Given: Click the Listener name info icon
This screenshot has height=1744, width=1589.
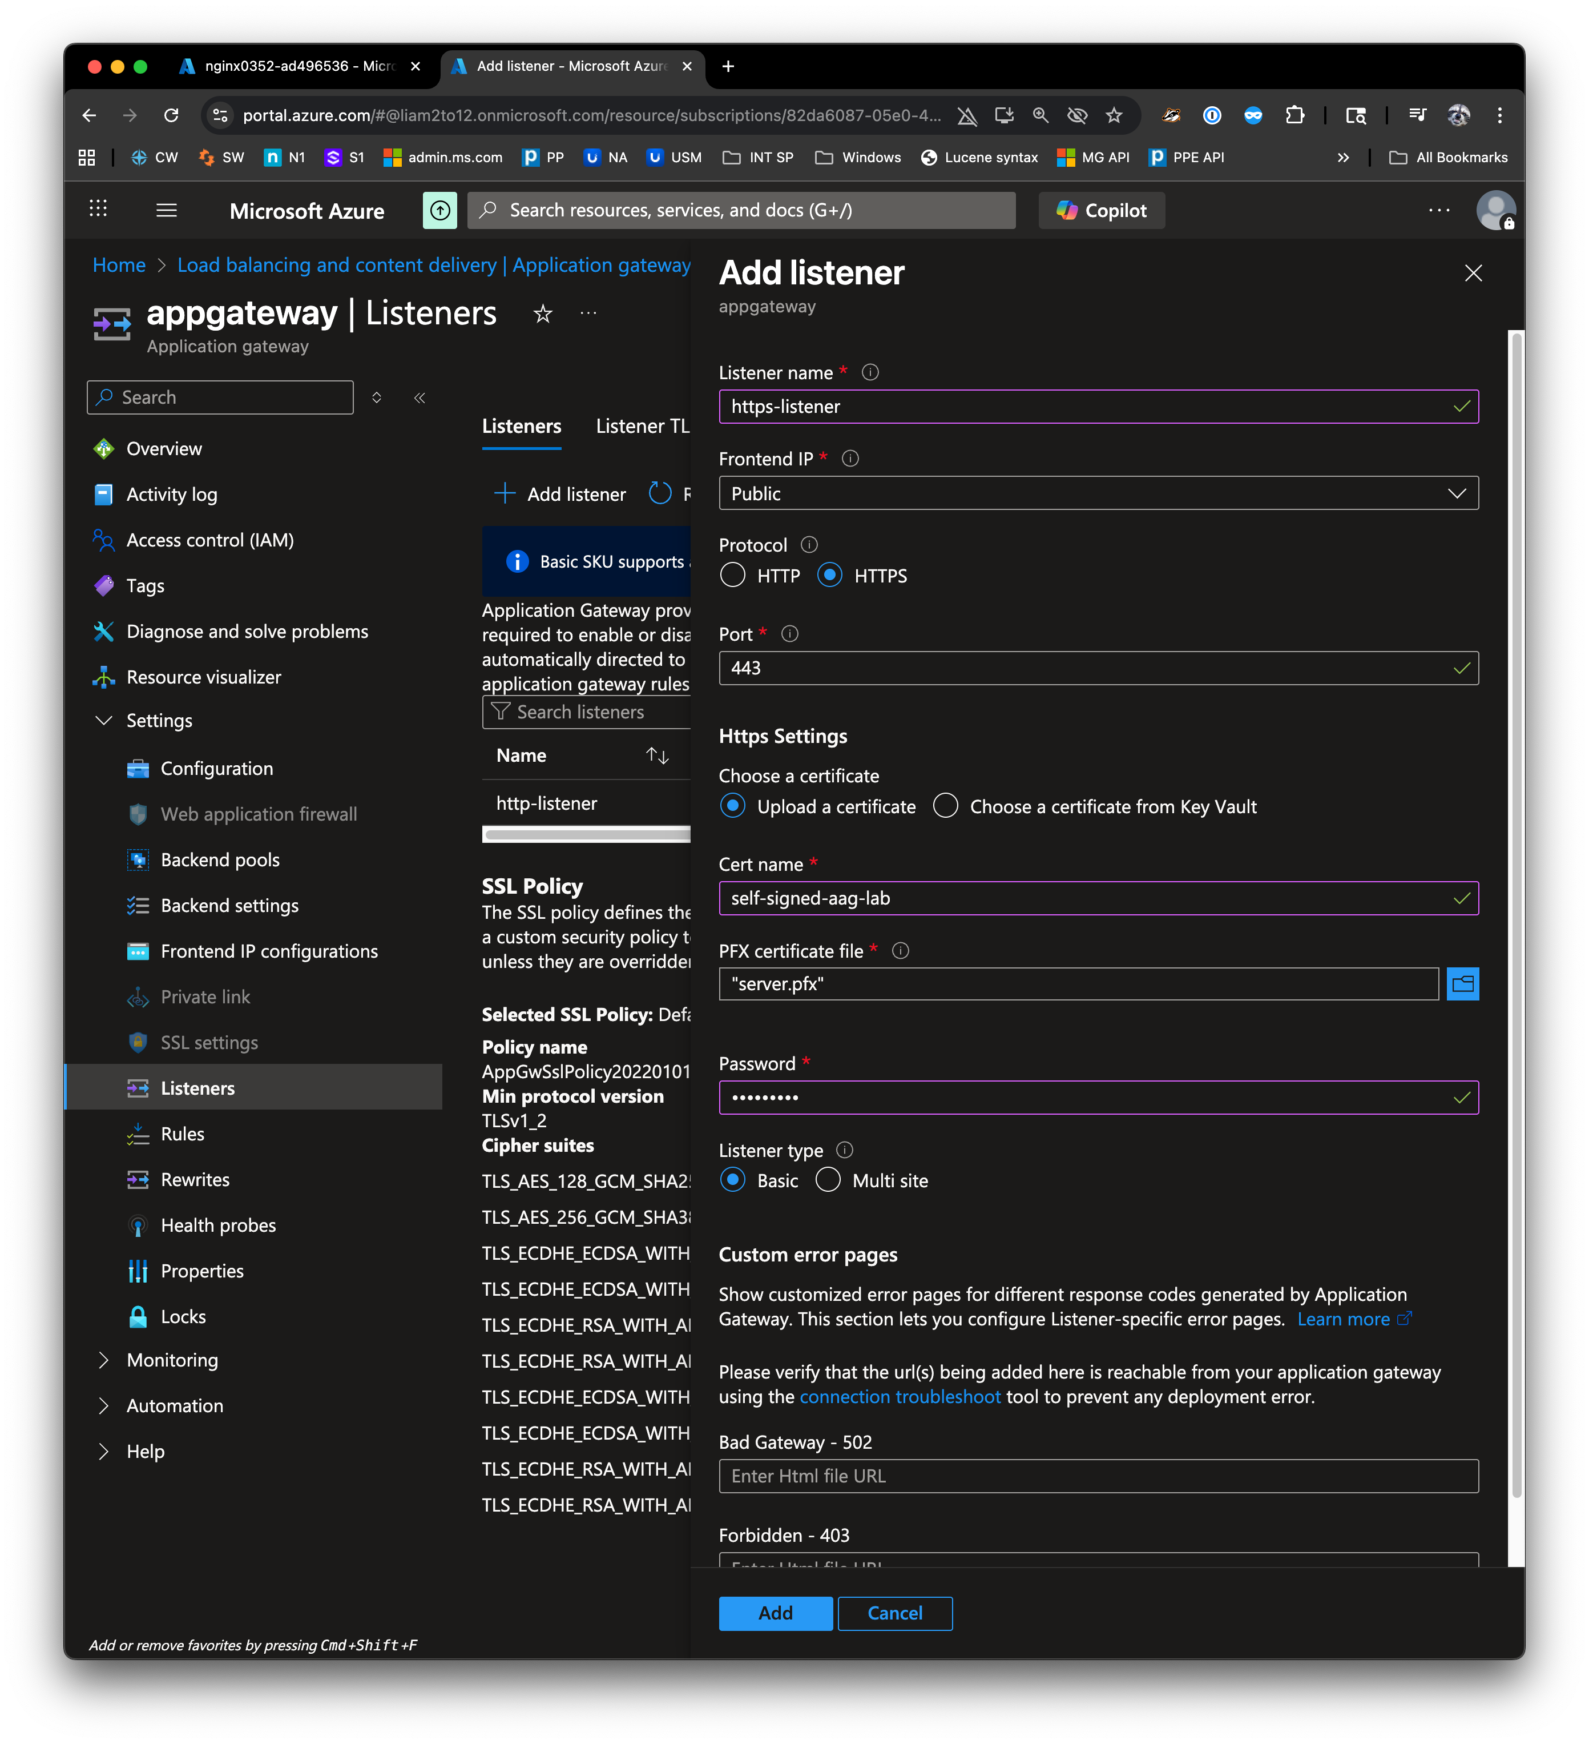Looking at the screenshot, I should 870,372.
